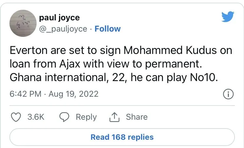The height and width of the screenshot is (148, 244).
Task: Click the Aug 19, 2022 date
Action: [x=73, y=94]
